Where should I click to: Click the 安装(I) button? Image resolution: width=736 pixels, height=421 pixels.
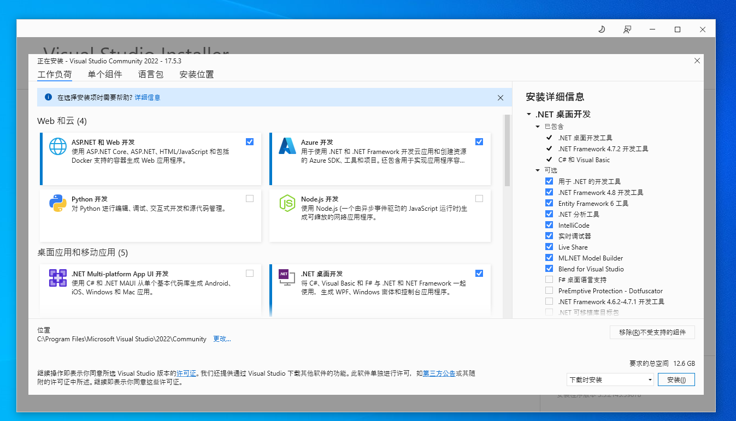[x=676, y=379]
